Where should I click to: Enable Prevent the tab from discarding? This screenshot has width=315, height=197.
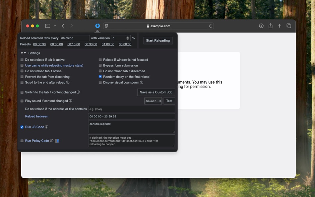click(x=22, y=77)
